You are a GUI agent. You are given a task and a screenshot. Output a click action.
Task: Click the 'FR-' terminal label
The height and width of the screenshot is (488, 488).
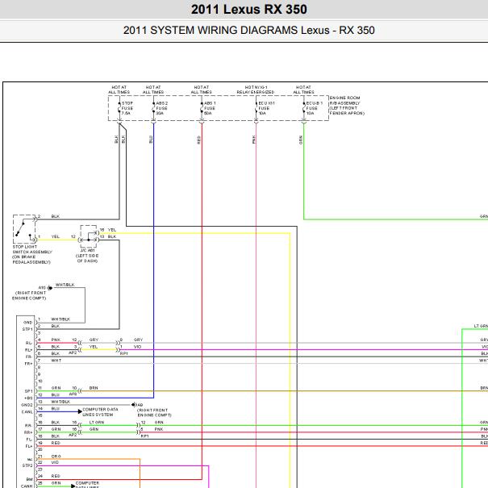point(28,357)
